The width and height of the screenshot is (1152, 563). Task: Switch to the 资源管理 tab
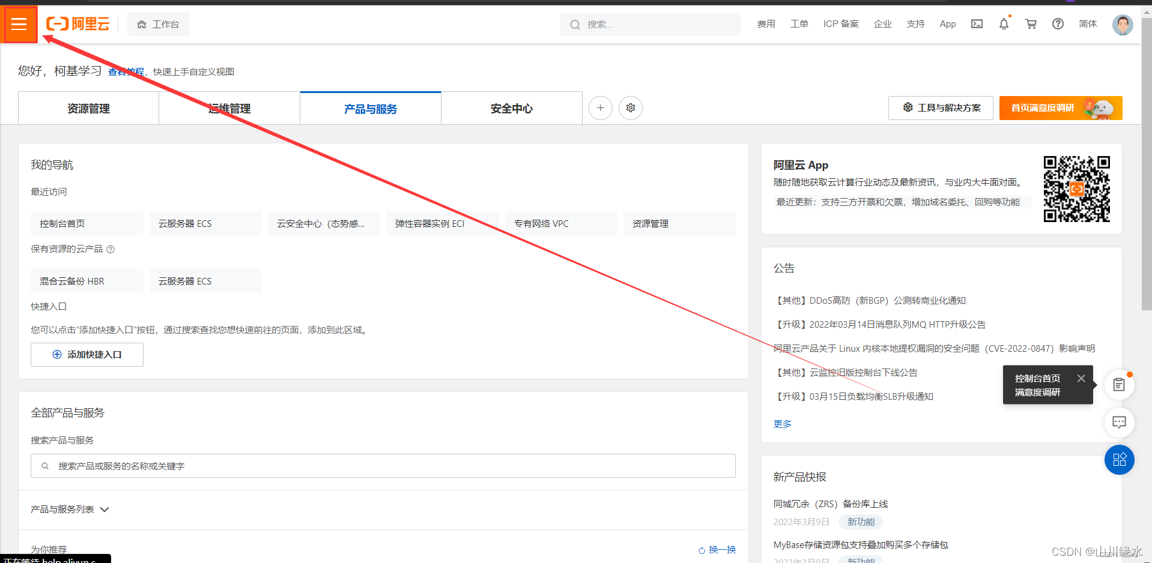[88, 109]
